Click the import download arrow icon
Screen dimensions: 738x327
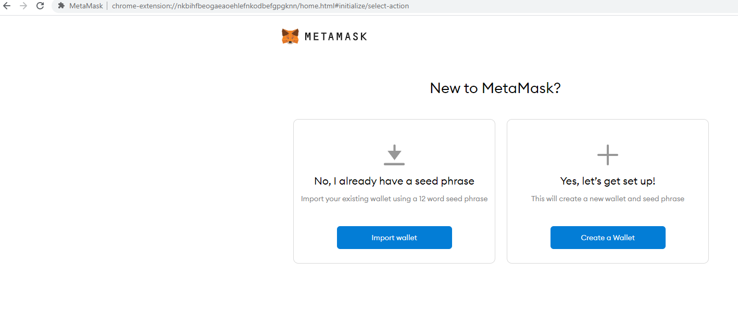394,155
